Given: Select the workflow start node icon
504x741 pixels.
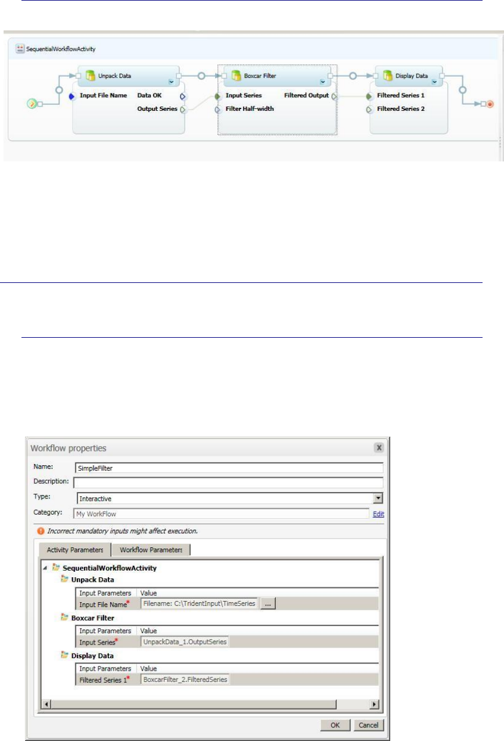Looking at the screenshot, I should tap(33, 104).
